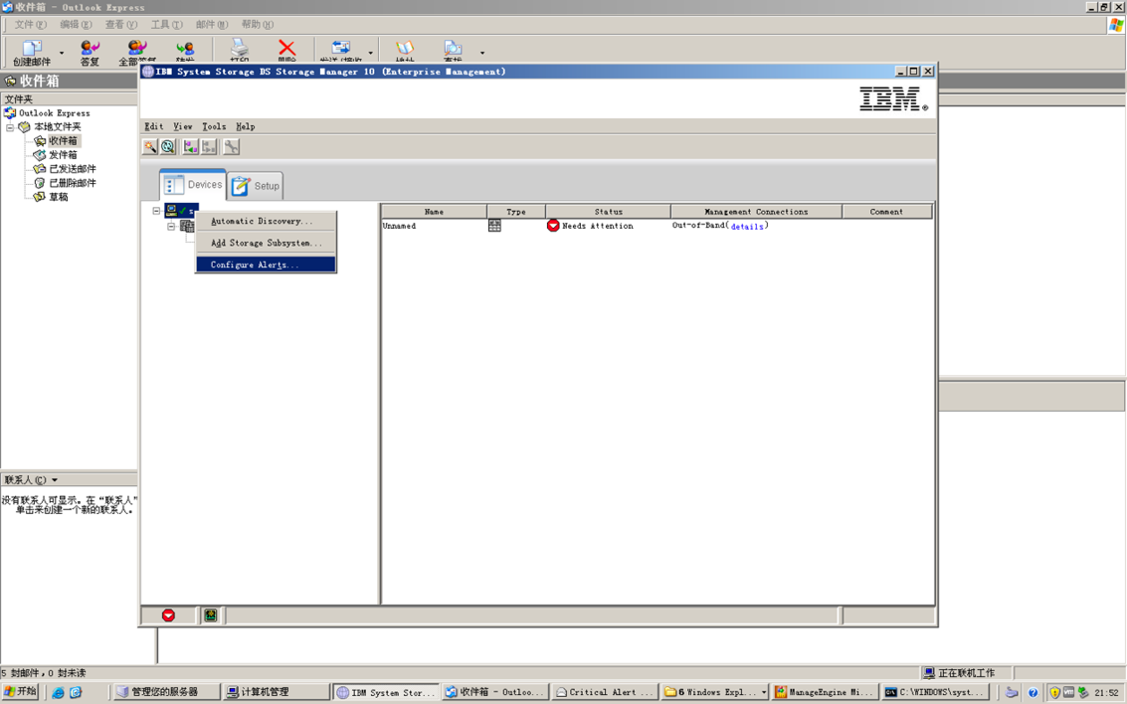Click the green and purple arrow toolbar icon
The image size is (1127, 704).
[x=190, y=147]
